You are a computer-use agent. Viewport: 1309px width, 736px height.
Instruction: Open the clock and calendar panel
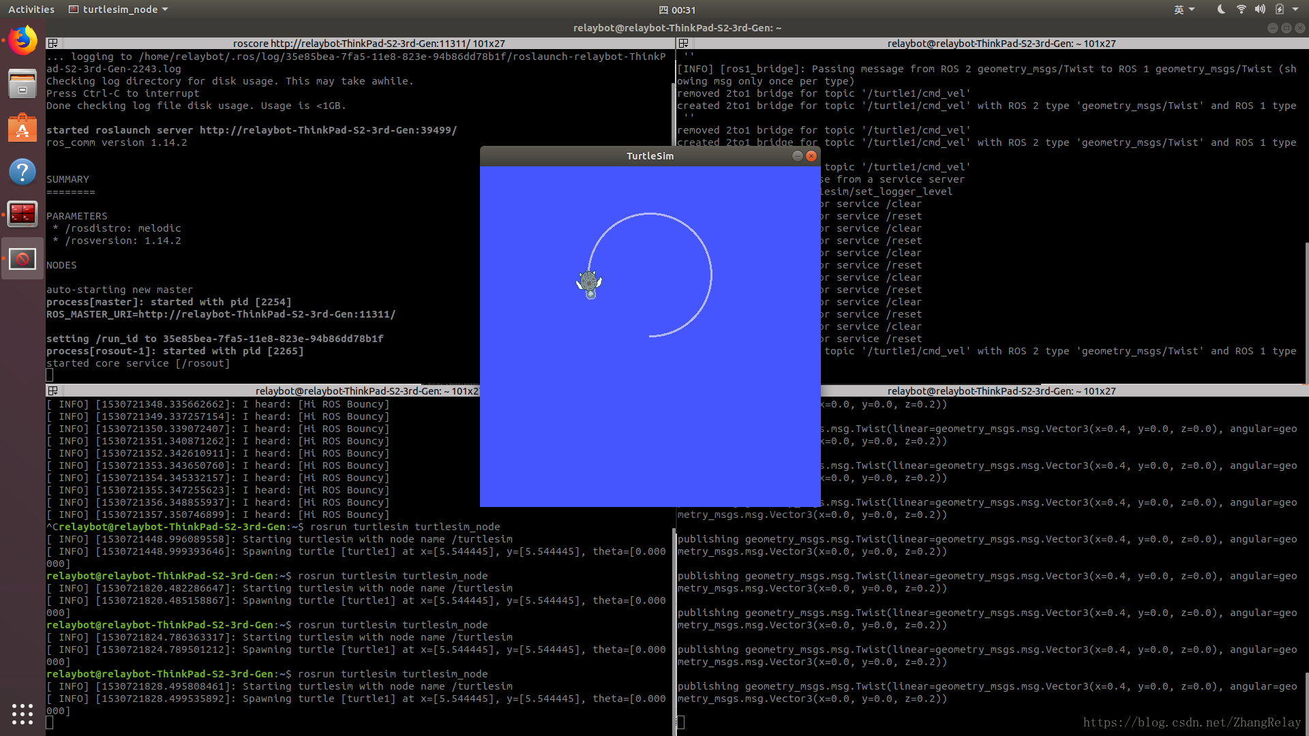coord(677,10)
